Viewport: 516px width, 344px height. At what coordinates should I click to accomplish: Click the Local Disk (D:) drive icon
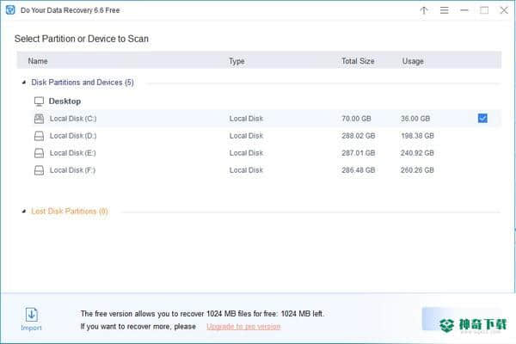[40, 136]
